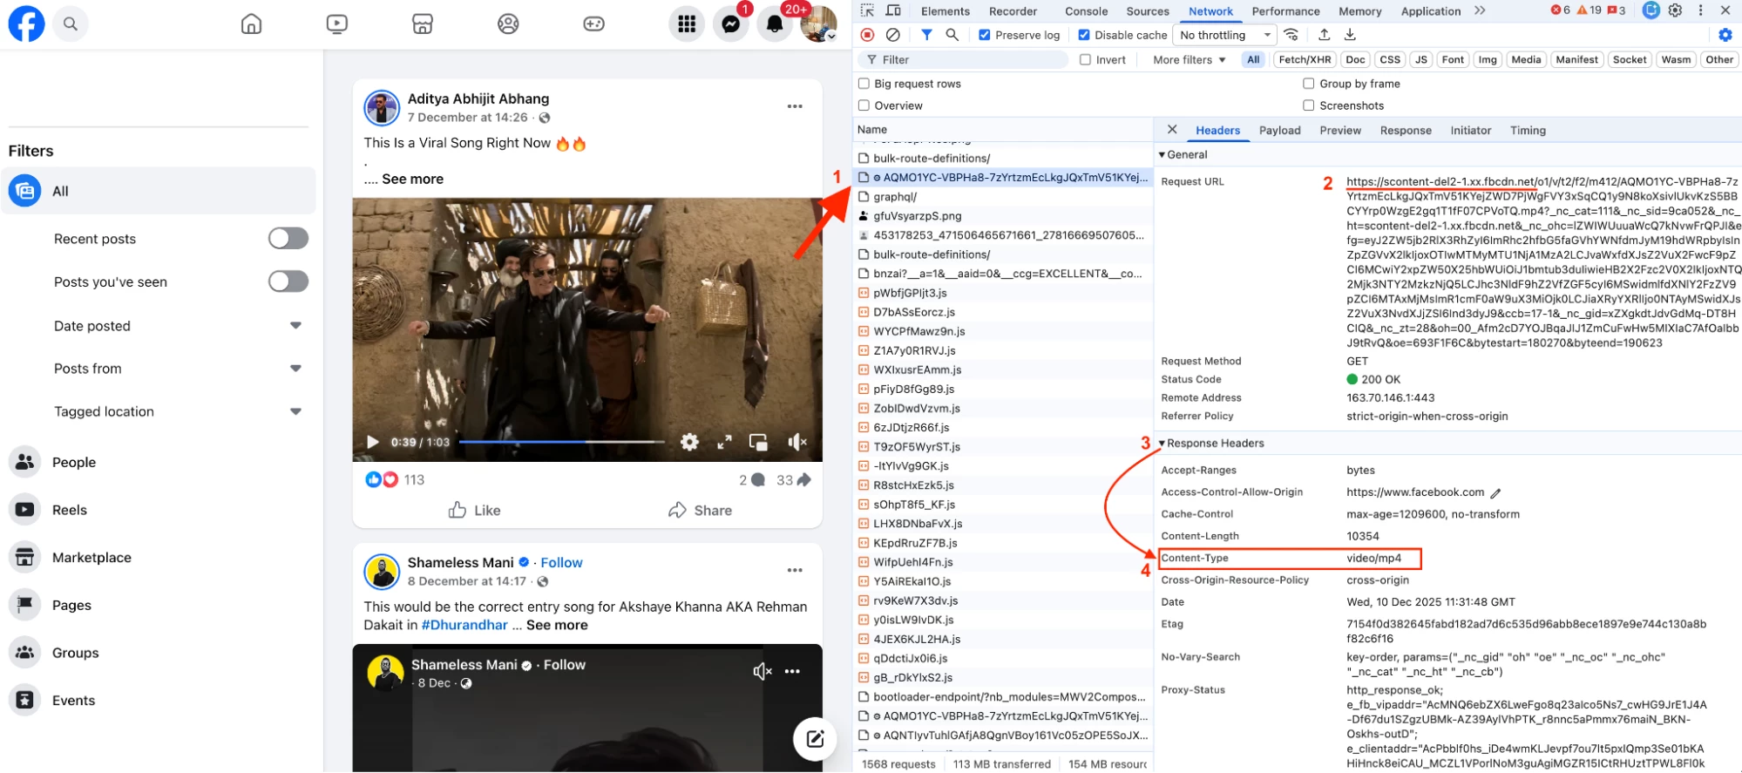Switch to Elements tab in DevTools
Viewport: 1742px width, 773px height.
[x=945, y=11]
